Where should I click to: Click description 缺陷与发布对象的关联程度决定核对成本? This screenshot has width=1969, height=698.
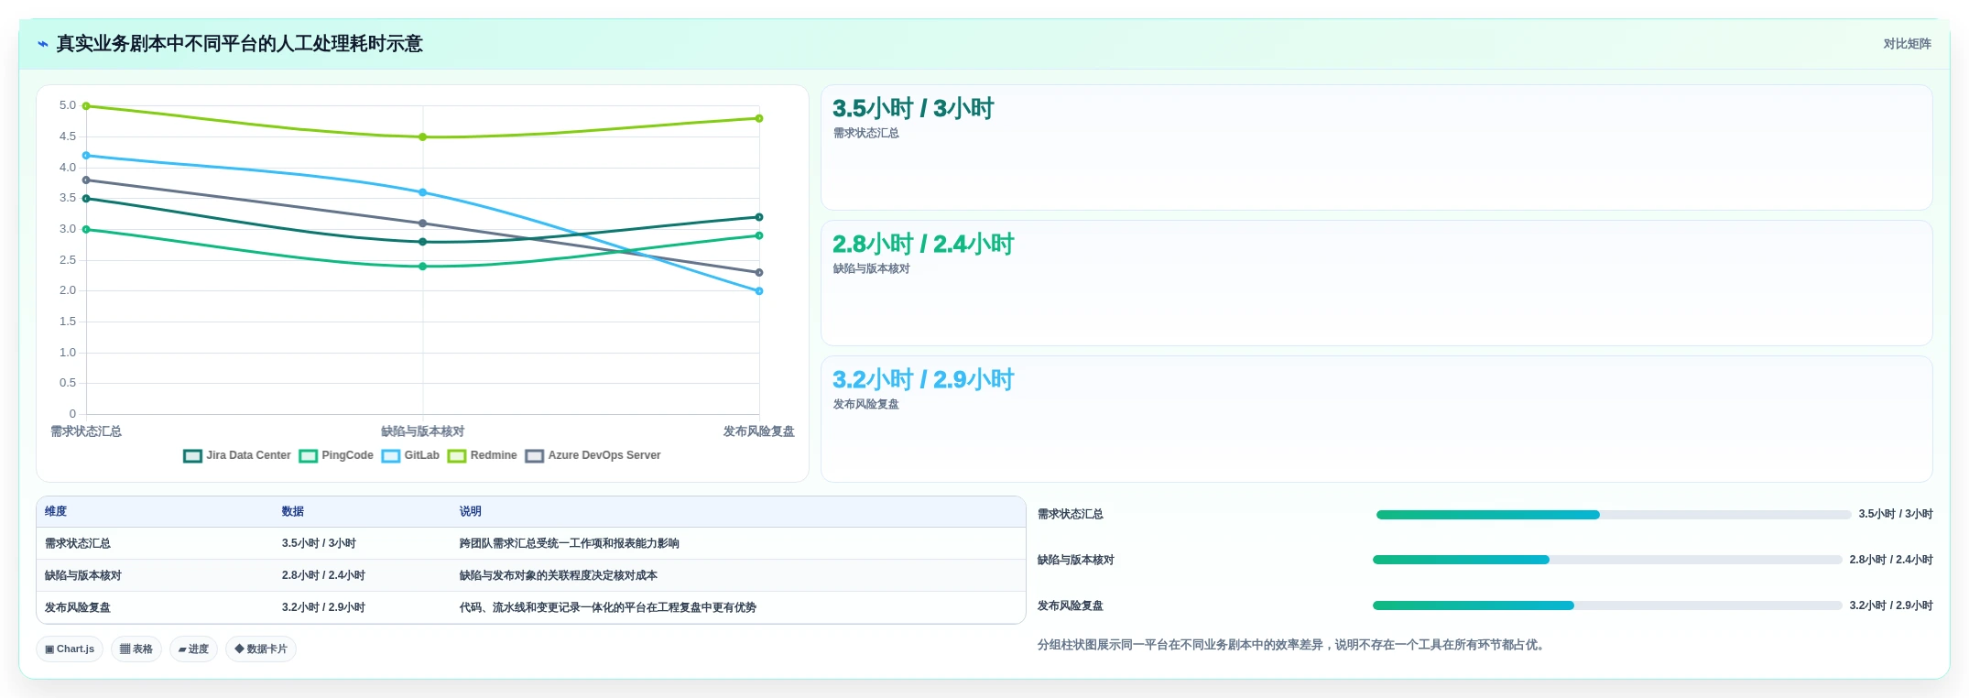click(x=559, y=575)
